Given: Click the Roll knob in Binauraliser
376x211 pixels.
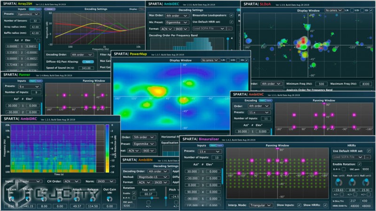Looking at the screenshot, I should tap(366, 182).
